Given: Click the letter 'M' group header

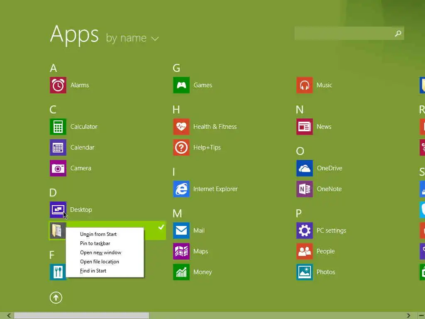Looking at the screenshot, I should pos(177,213).
